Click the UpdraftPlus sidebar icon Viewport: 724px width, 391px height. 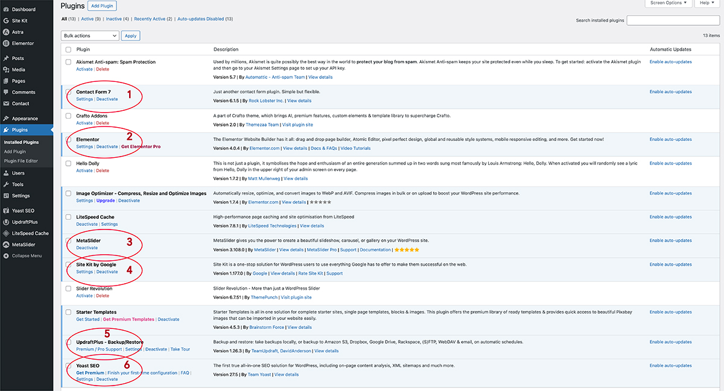[6, 222]
